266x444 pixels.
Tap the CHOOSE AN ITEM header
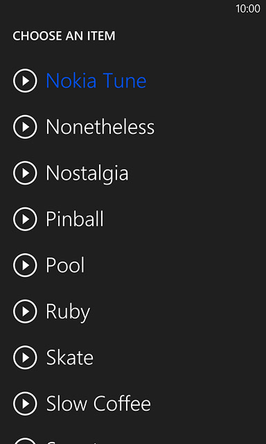click(64, 36)
